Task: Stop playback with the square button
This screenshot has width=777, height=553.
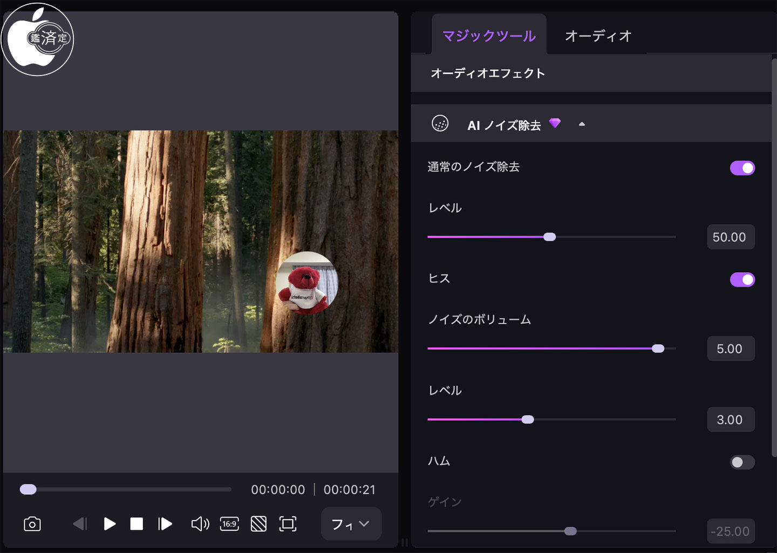Action: click(137, 524)
